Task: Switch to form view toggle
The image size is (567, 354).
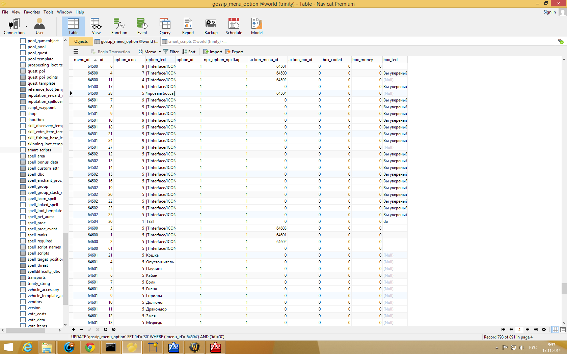Action: (563, 330)
